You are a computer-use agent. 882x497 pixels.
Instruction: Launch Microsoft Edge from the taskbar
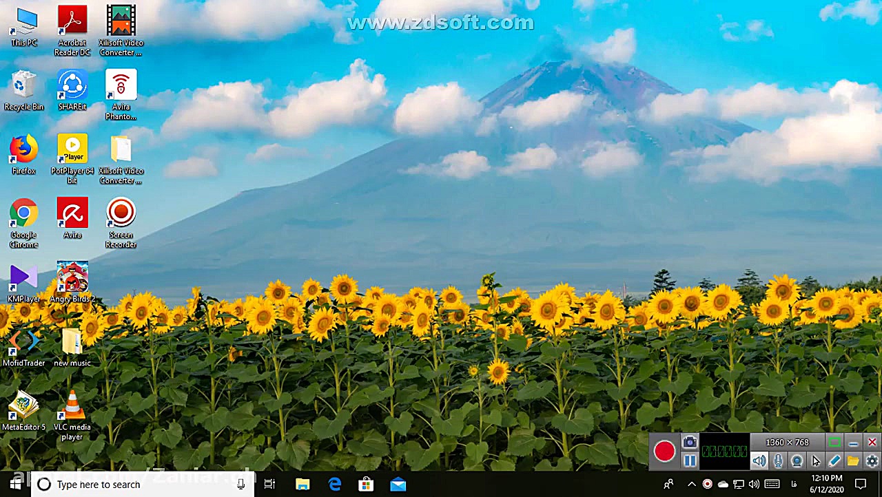pyautogui.click(x=335, y=485)
